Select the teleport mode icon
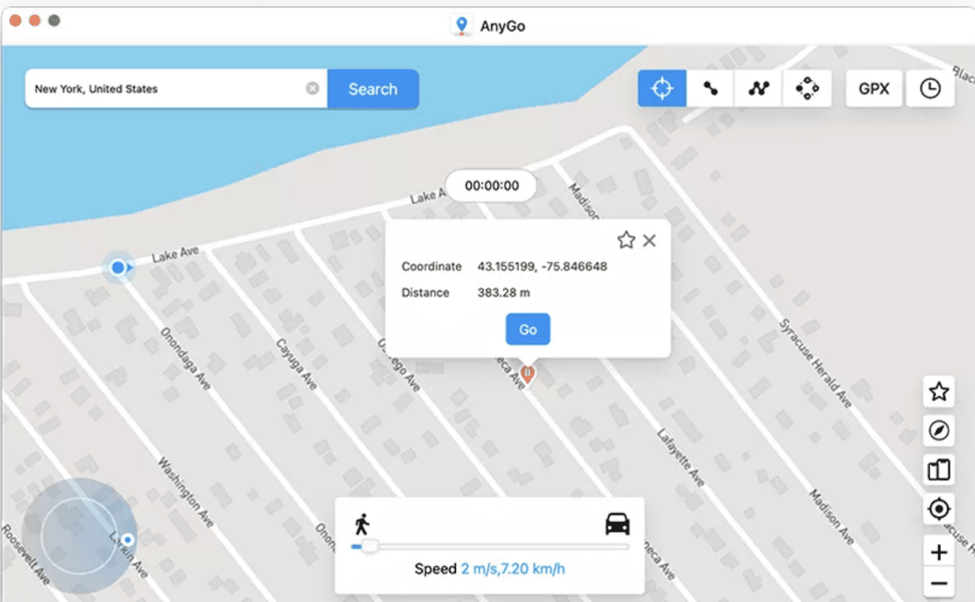 (662, 88)
